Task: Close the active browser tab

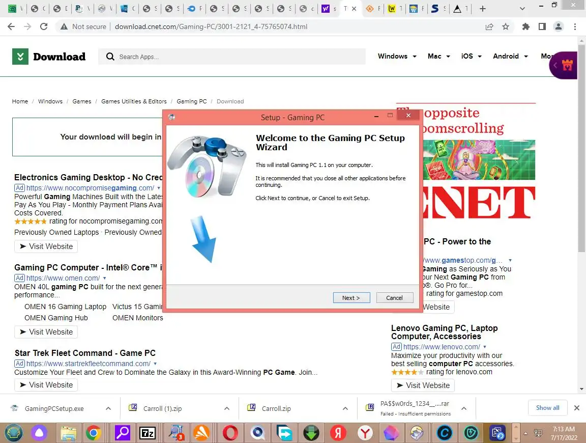Action: (354, 9)
